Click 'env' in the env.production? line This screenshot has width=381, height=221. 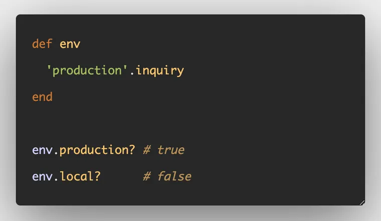[x=42, y=150]
